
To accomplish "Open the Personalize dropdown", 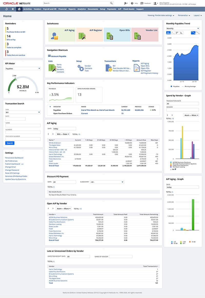I will [184, 15].
